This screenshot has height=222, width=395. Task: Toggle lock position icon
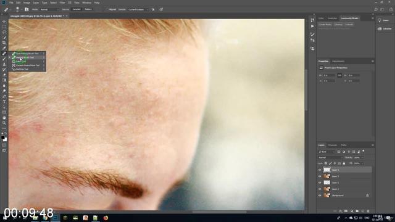click(335, 163)
